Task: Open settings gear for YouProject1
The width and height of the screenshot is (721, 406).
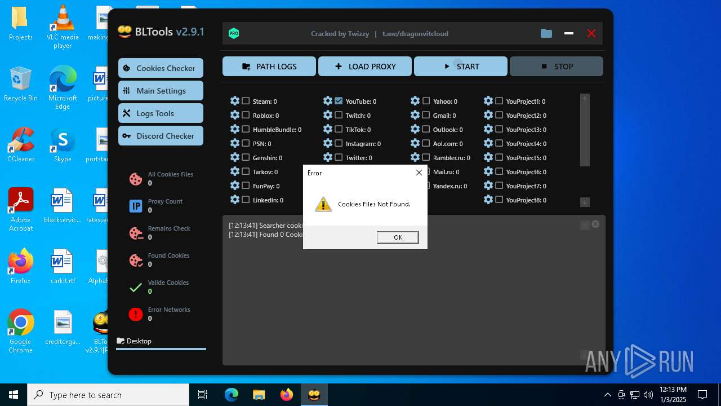Action: click(488, 101)
